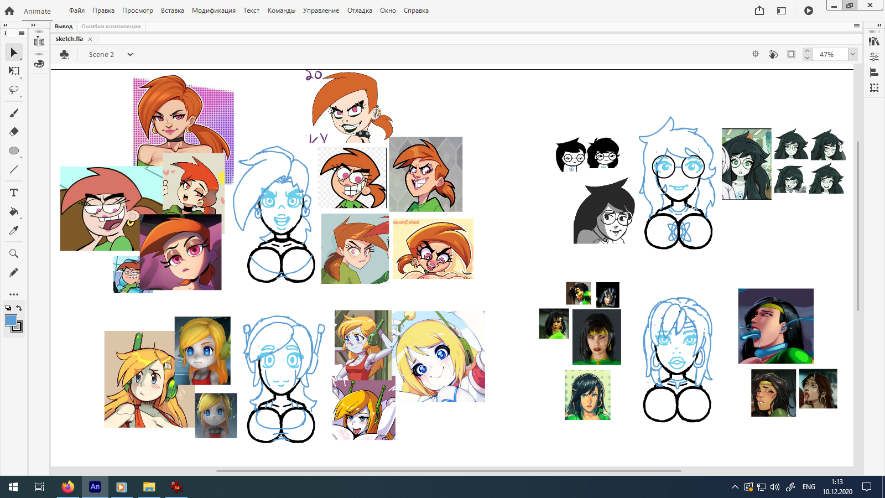Open the Output panel options menu
Image resolution: width=885 pixels, height=498 pixels.
click(x=857, y=27)
